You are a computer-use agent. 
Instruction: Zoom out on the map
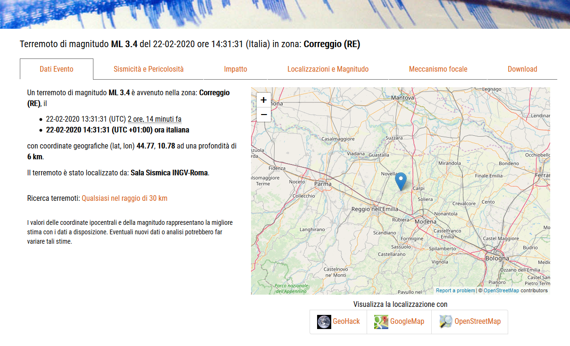[264, 115]
